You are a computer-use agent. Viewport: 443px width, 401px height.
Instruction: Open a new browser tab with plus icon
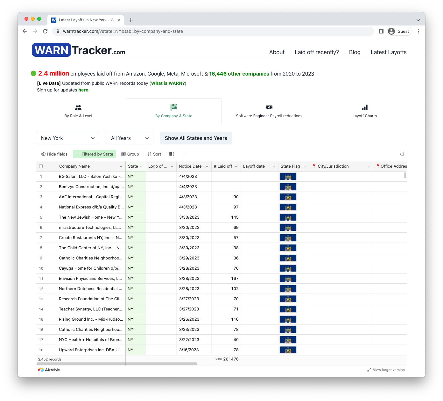click(131, 20)
